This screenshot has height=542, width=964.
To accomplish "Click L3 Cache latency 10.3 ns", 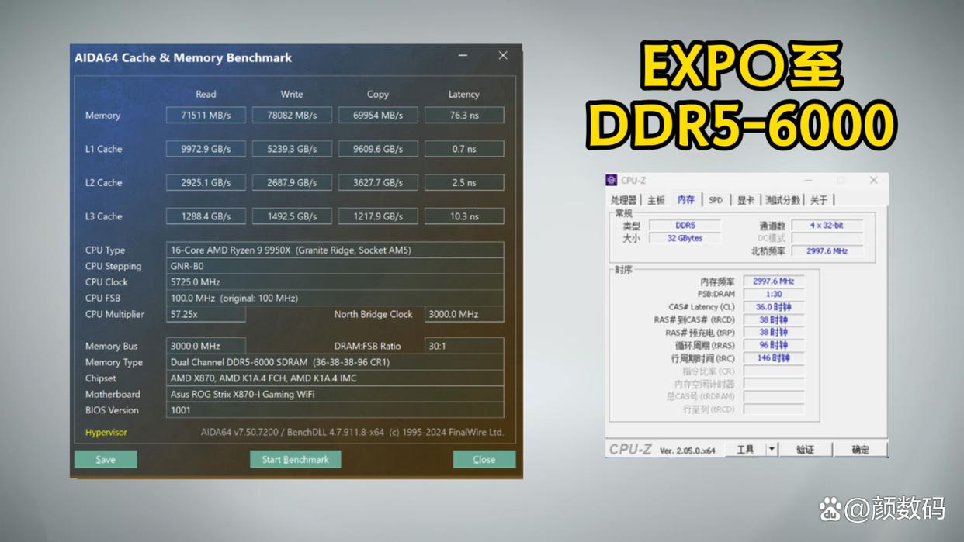I will coord(464,216).
